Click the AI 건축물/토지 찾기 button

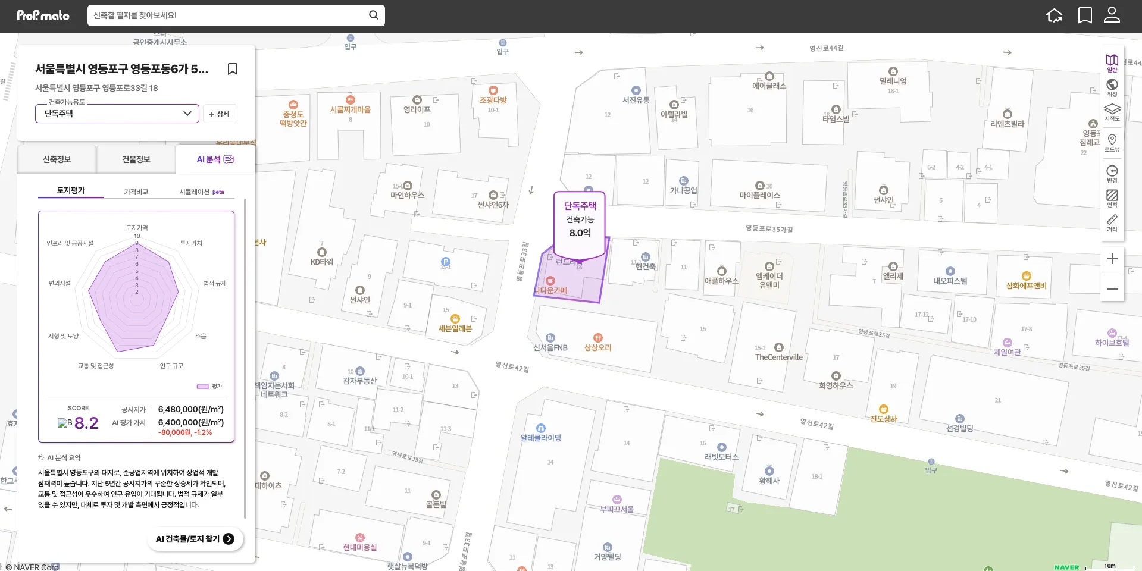pyautogui.click(x=195, y=539)
